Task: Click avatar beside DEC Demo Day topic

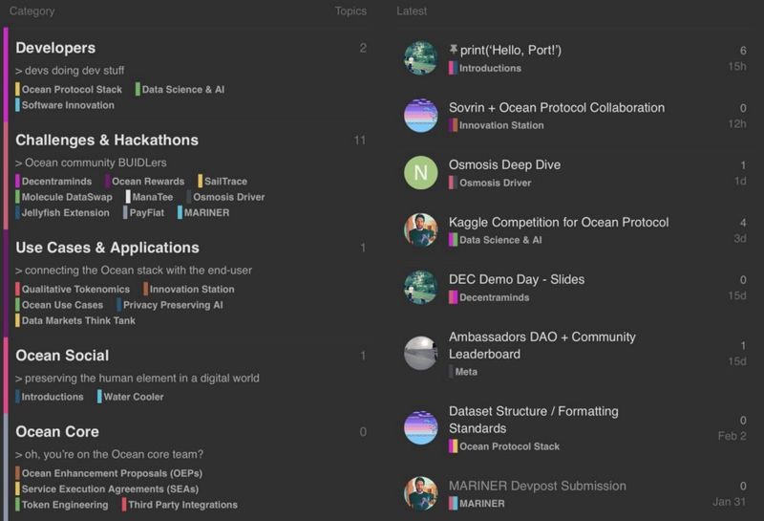Action: [421, 288]
